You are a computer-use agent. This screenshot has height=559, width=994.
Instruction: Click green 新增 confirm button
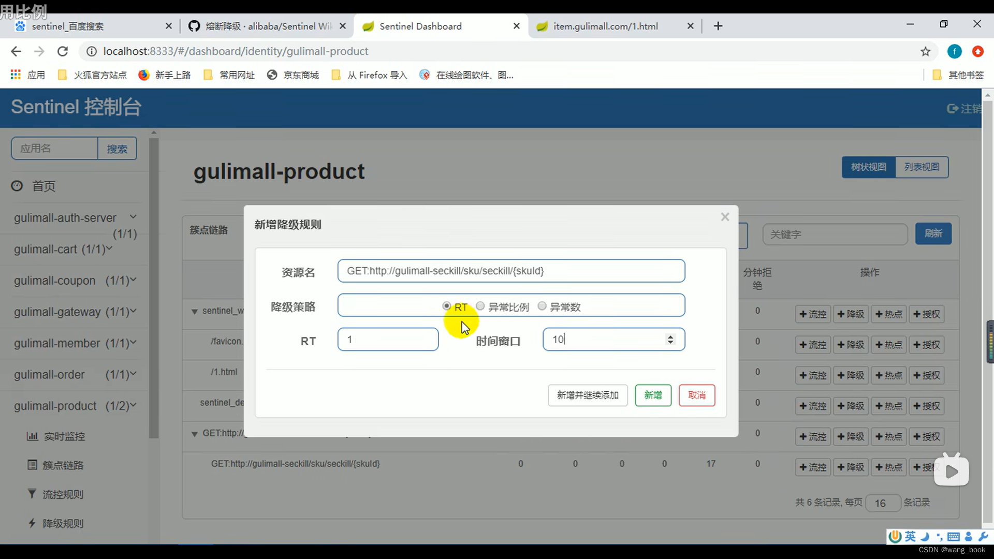click(x=653, y=395)
